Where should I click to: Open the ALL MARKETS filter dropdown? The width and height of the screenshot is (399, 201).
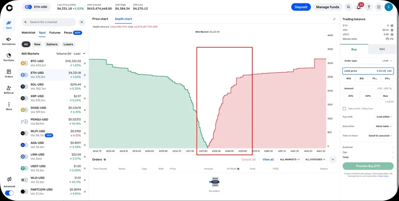[290, 159]
